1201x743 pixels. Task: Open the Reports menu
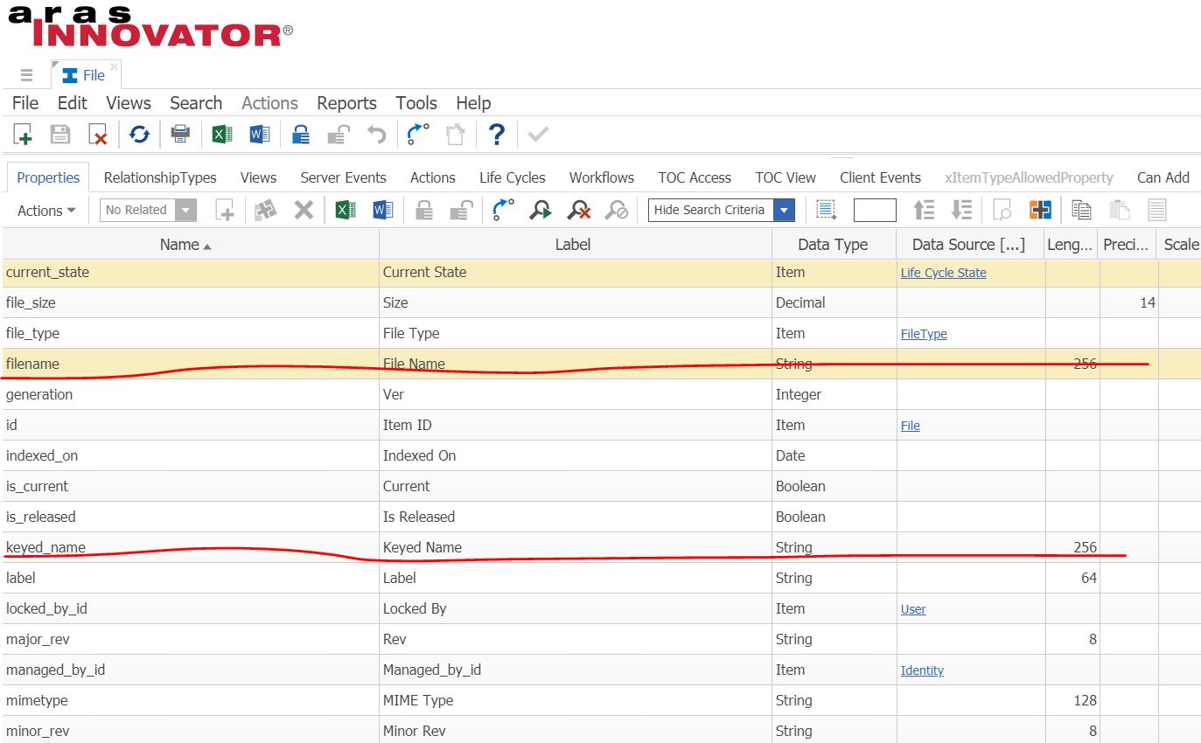tap(346, 103)
